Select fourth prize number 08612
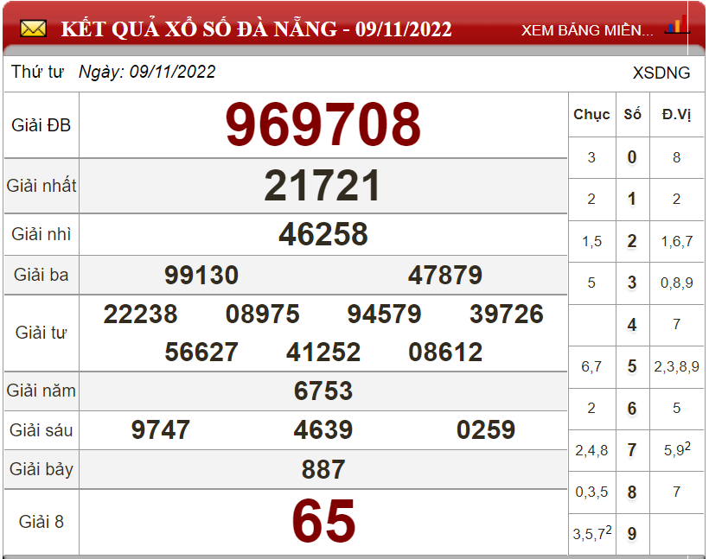The width and height of the screenshot is (709, 559). tap(445, 352)
